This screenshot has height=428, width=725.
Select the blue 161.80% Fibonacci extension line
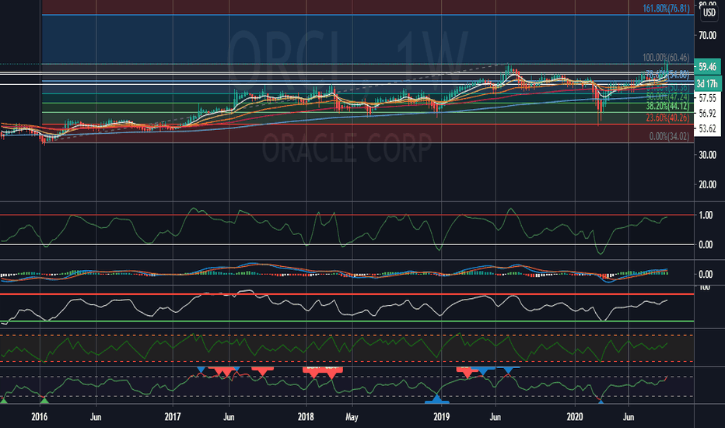click(368, 16)
